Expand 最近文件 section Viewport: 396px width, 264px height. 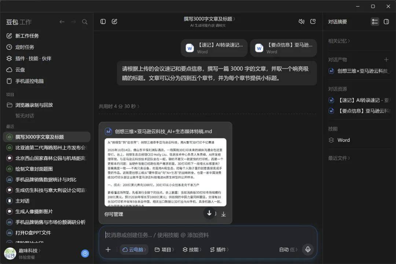(x=339, y=158)
